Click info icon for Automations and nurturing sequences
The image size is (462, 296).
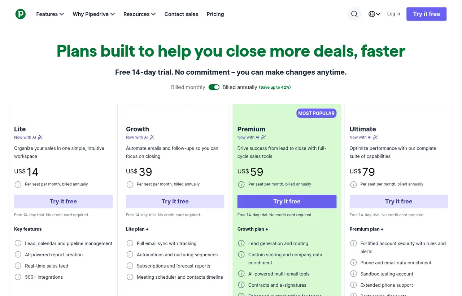[x=130, y=255]
